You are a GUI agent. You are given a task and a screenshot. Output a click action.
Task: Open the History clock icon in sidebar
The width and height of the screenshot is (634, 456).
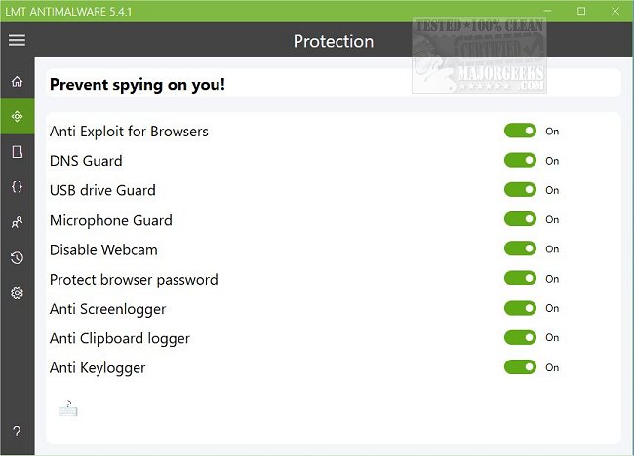[x=17, y=257]
